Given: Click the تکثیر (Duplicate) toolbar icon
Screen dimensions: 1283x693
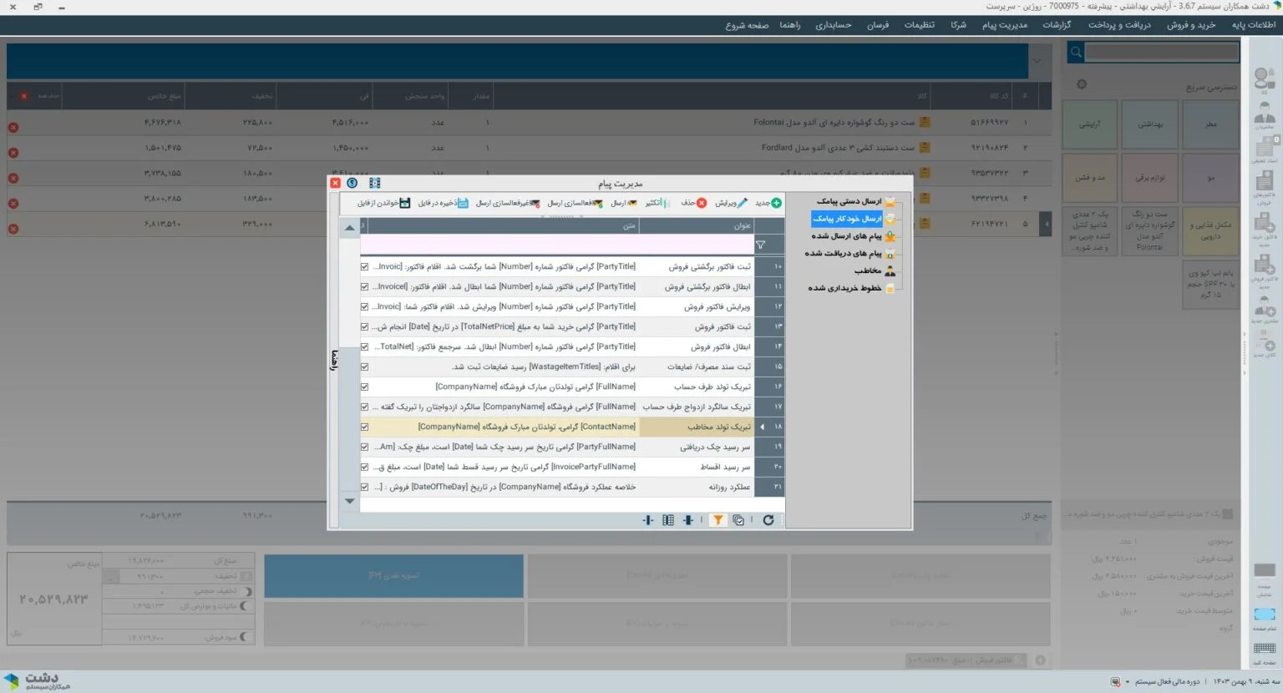Looking at the screenshot, I should pos(666,203).
